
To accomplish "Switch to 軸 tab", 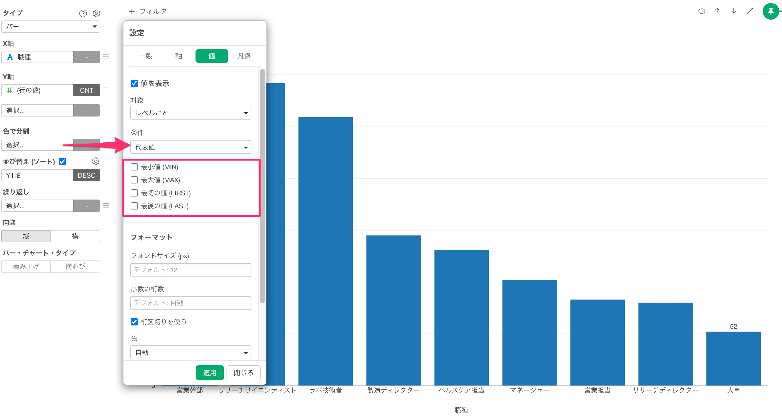I will (x=179, y=56).
